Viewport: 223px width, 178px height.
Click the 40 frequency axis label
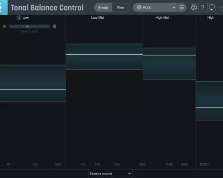tap(8, 164)
